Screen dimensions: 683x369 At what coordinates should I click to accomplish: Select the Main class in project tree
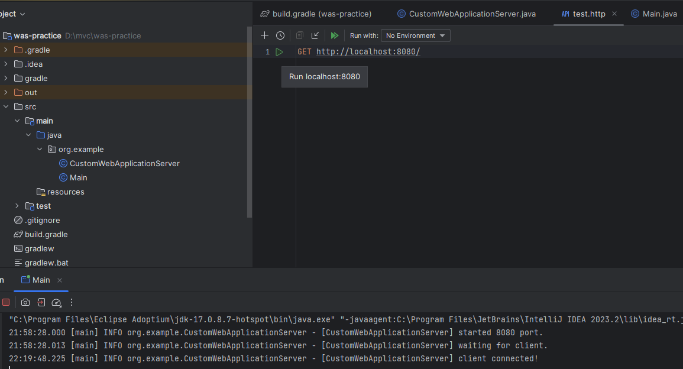[79, 178]
